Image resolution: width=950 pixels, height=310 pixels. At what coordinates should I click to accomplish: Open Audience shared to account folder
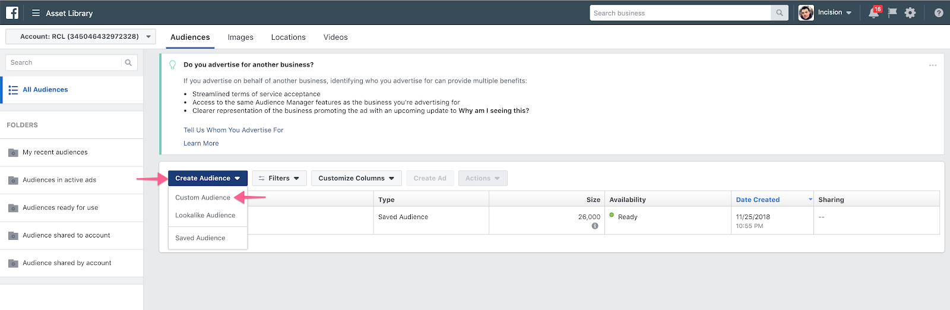point(71,236)
